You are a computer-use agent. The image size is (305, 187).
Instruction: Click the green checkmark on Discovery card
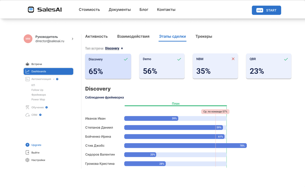pos(126,59)
